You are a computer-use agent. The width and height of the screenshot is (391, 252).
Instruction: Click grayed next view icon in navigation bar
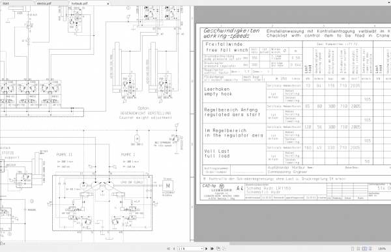(224, 249)
